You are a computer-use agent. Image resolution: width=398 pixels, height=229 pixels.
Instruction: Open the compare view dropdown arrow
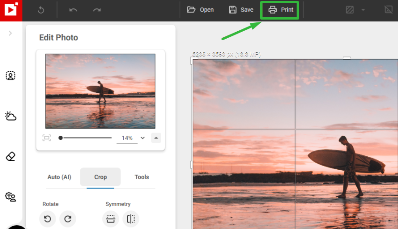pos(363,10)
